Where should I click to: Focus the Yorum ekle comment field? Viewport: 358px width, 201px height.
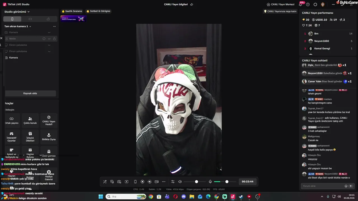click(323, 186)
